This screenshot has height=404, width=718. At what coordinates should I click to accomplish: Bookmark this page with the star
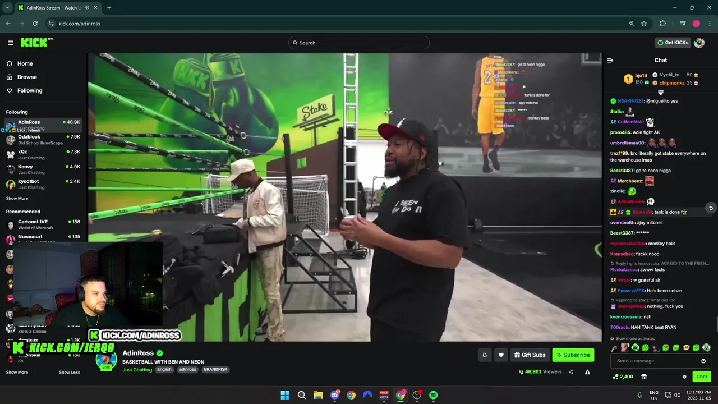coord(644,24)
